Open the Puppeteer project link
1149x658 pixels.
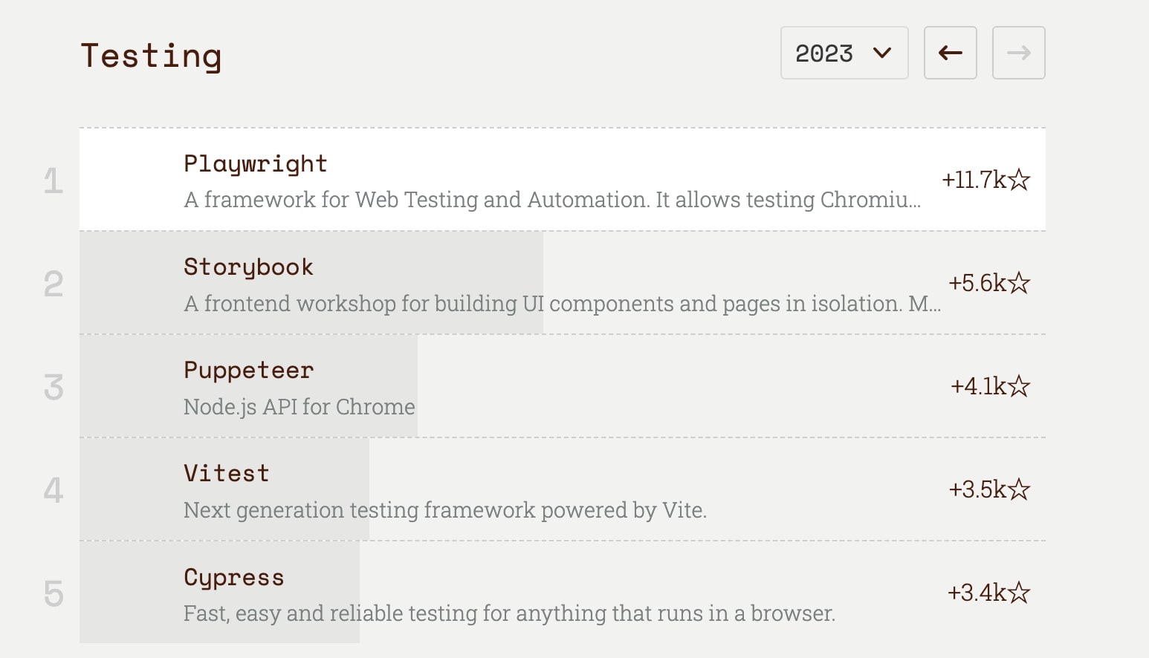point(248,370)
